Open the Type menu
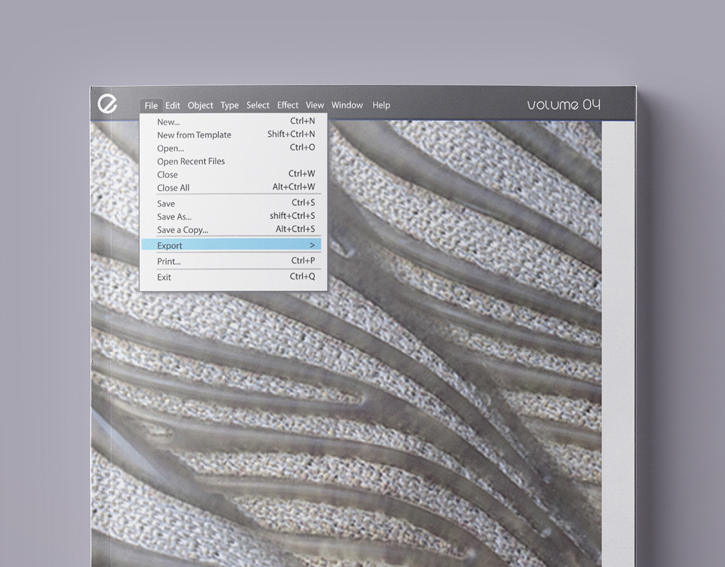Screen dimensions: 725x567 [230, 105]
